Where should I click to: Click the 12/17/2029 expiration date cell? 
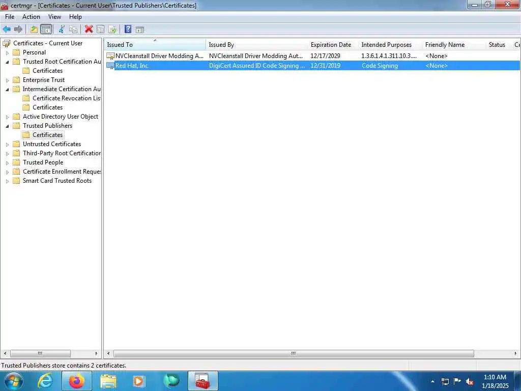(x=325, y=56)
